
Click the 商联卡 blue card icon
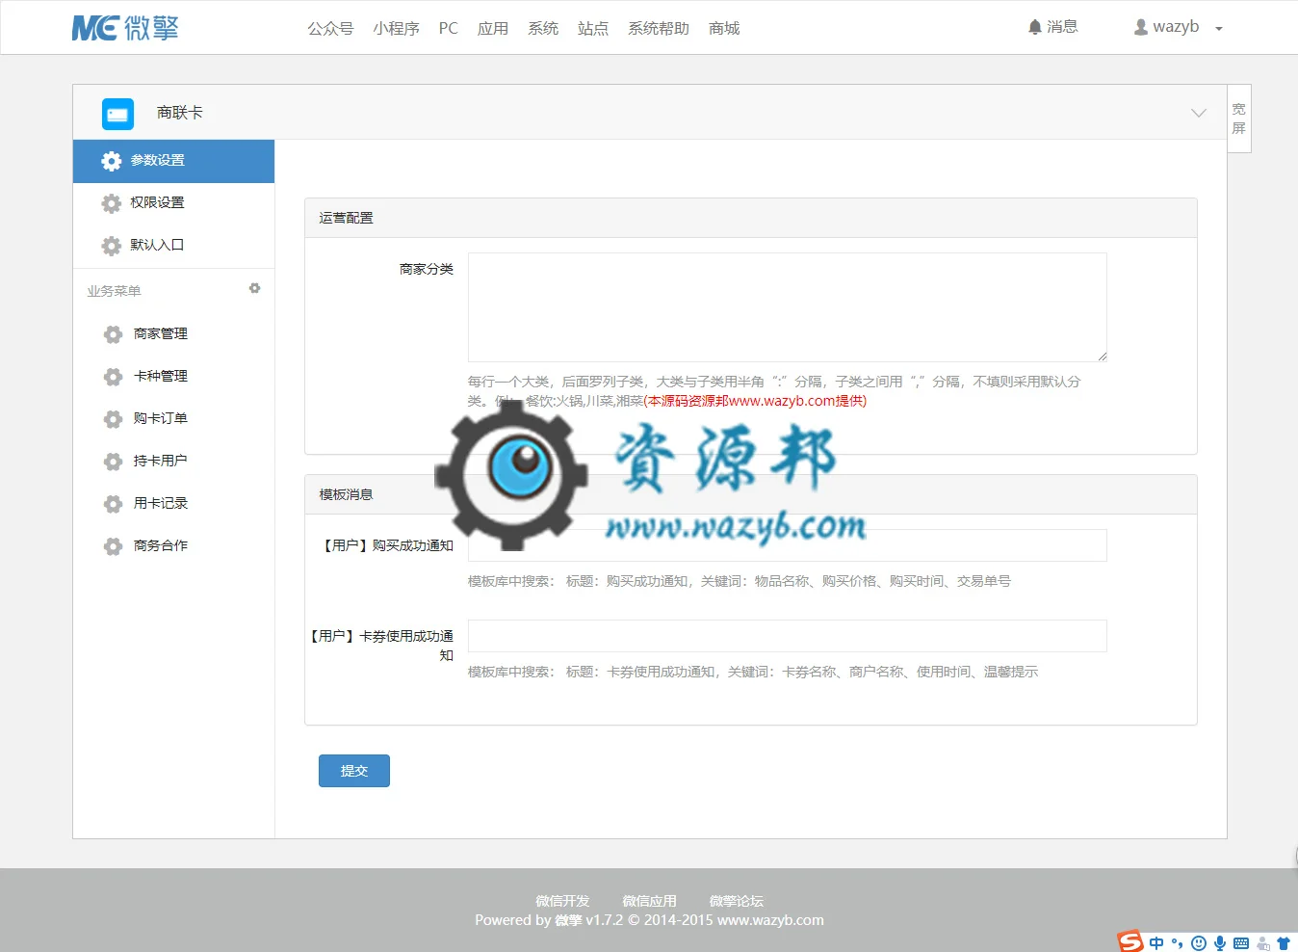point(117,114)
